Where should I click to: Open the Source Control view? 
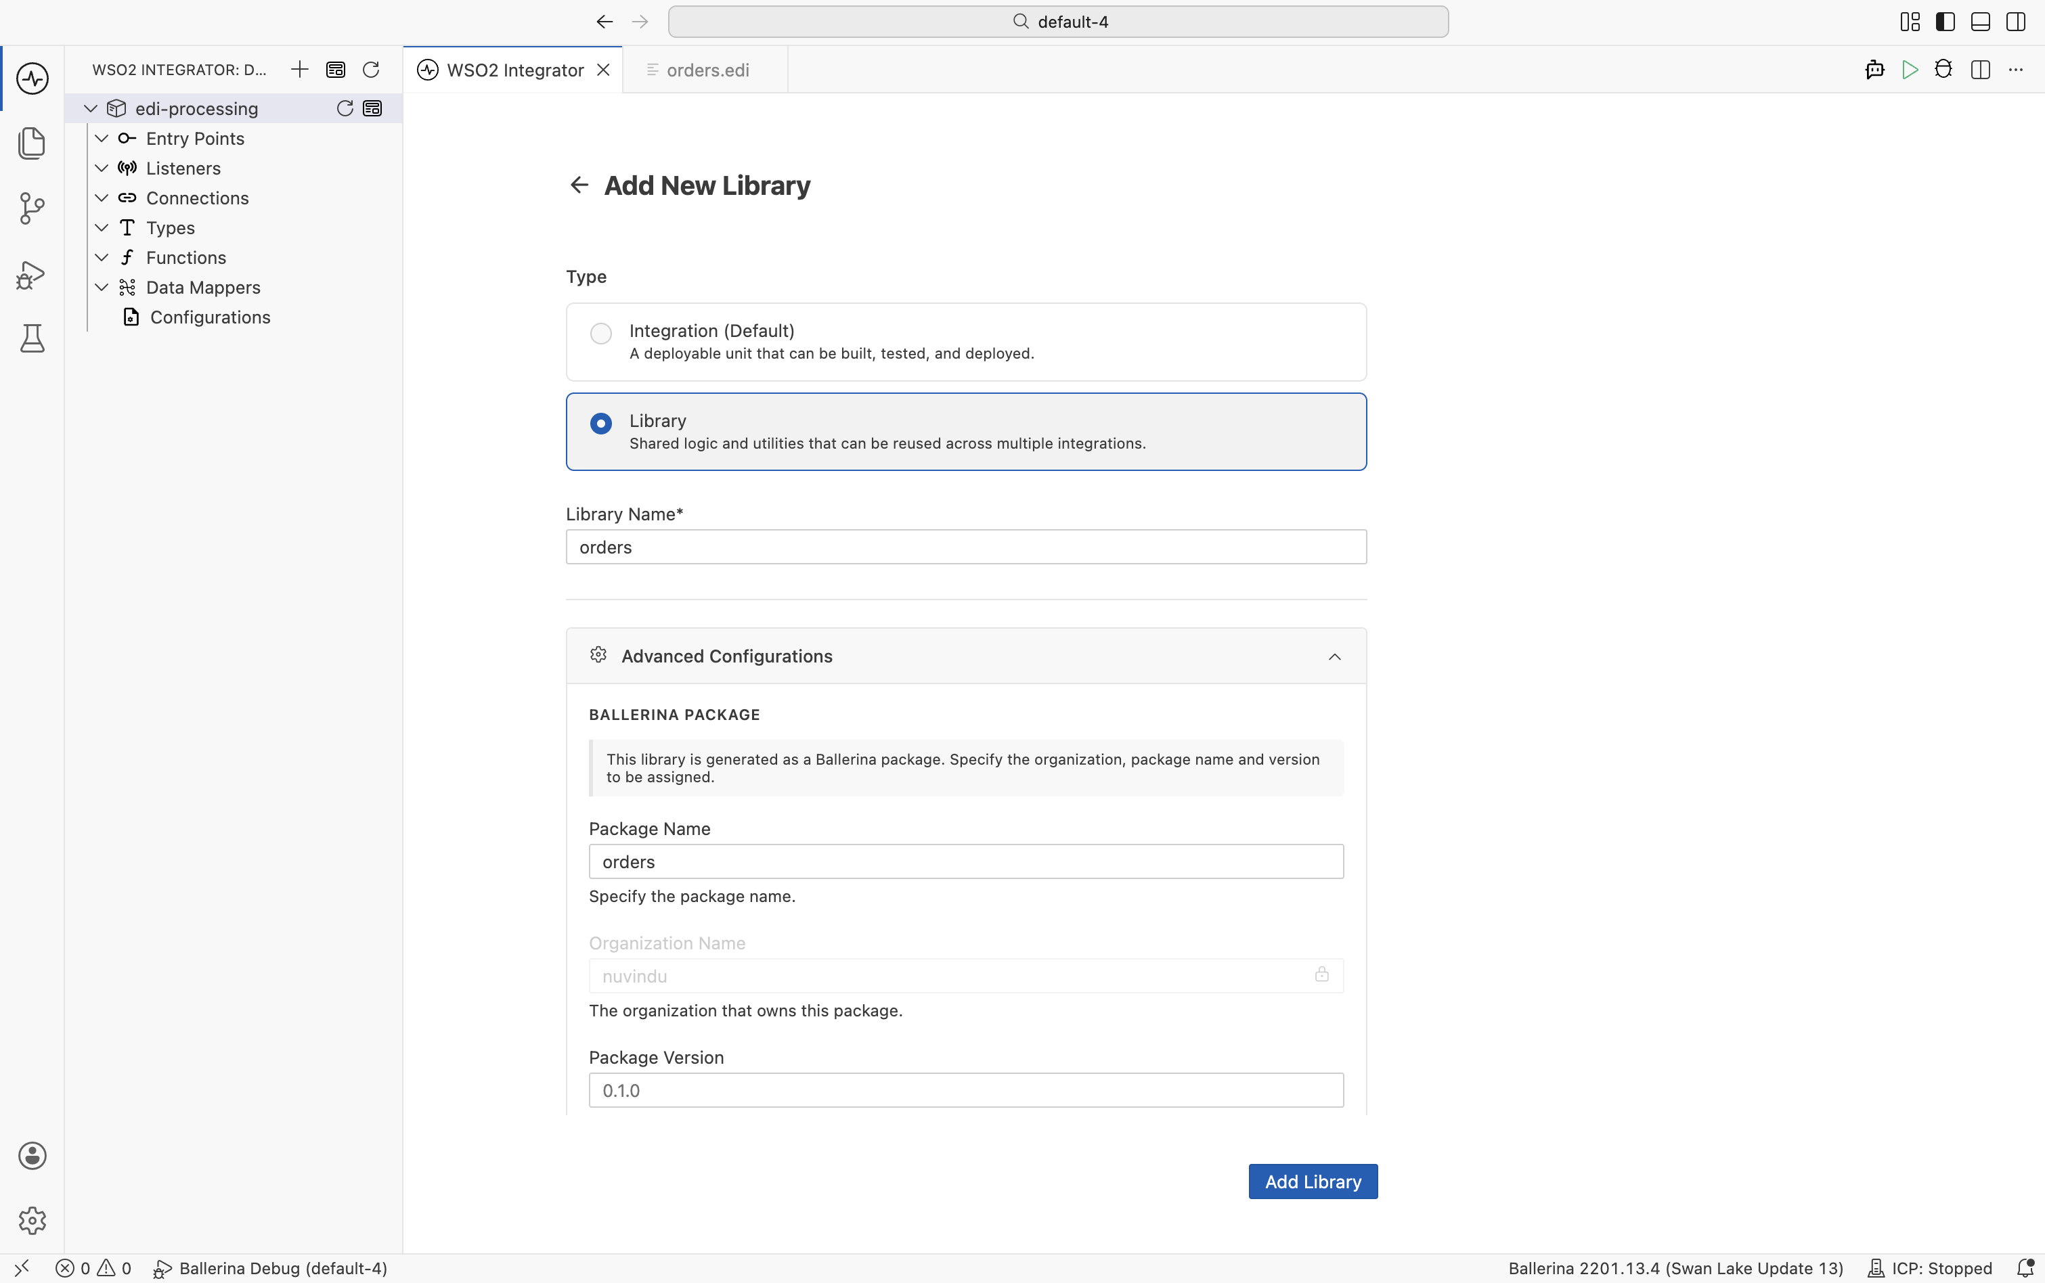[32, 208]
